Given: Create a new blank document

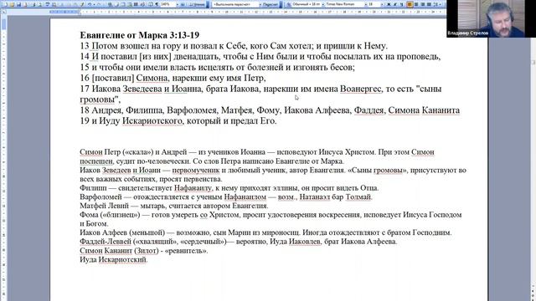Looking at the screenshot, I should click(5, 4).
